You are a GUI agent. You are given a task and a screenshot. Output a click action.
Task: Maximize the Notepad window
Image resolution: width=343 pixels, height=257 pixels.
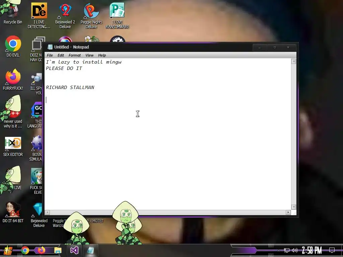click(275, 48)
